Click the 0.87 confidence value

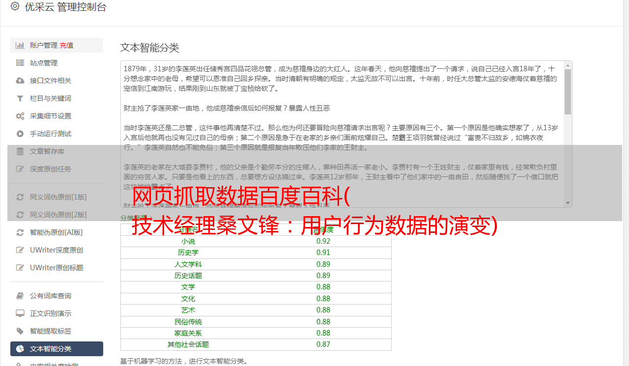[x=323, y=344]
